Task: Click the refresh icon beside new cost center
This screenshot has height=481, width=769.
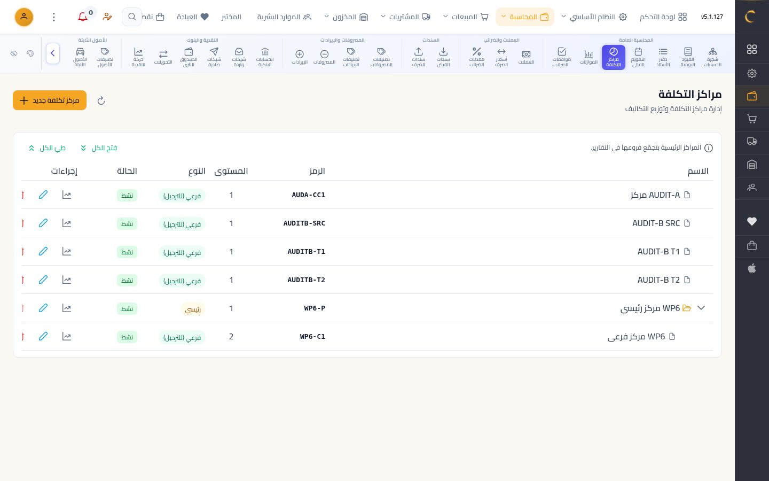Action: pyautogui.click(x=101, y=100)
